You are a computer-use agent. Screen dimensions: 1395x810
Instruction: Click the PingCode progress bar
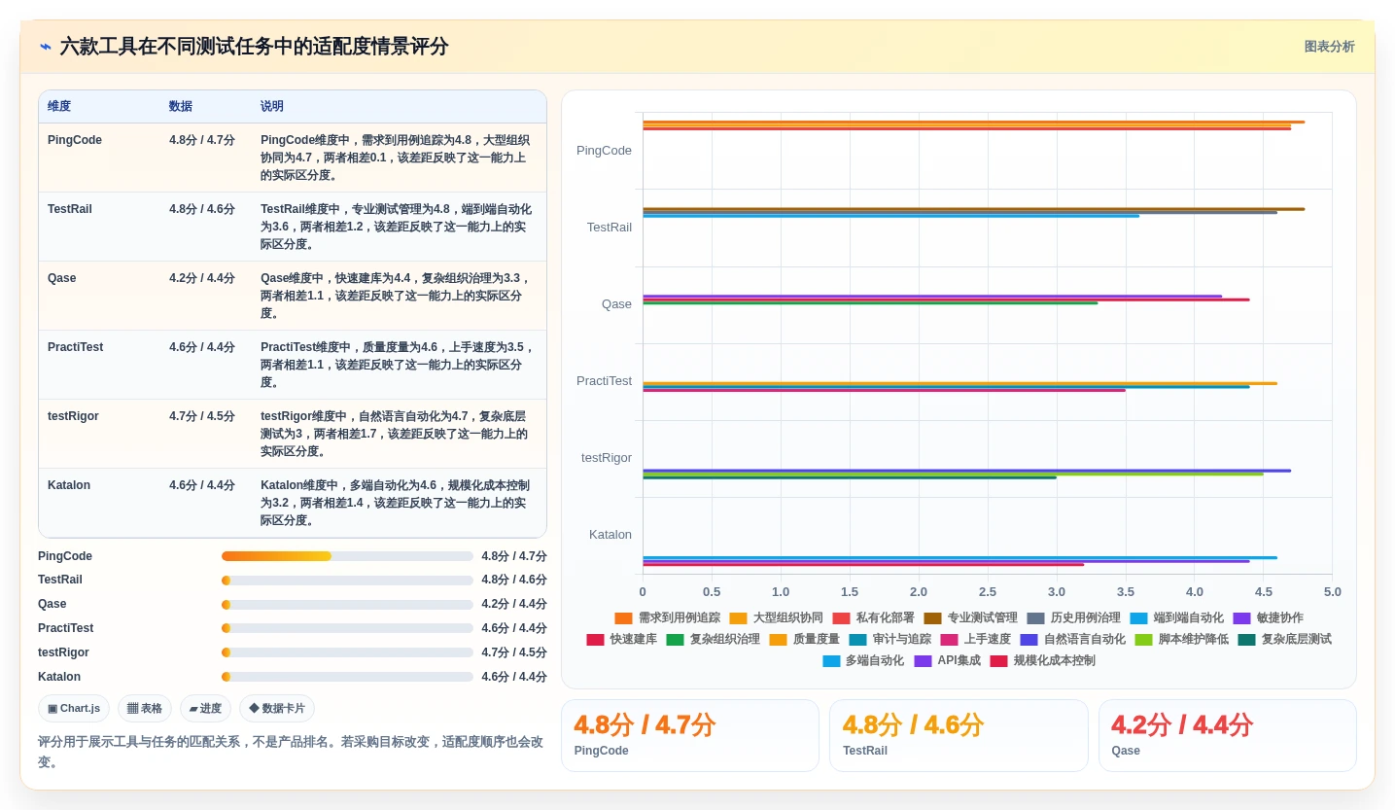pos(347,556)
